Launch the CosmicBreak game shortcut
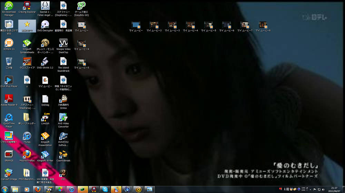 click(63, 156)
